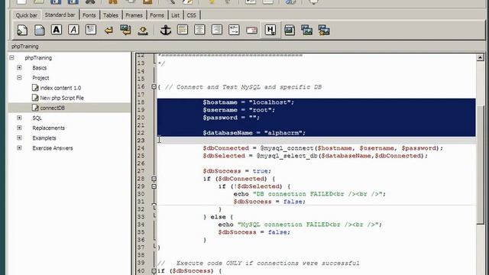The width and height of the screenshot is (489, 275).
Task: Collapse the Project folder
Action: tap(19, 78)
